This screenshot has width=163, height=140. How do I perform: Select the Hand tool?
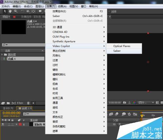click(10, 11)
